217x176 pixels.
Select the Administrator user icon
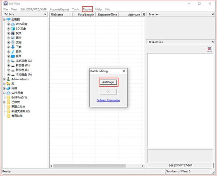8,79
